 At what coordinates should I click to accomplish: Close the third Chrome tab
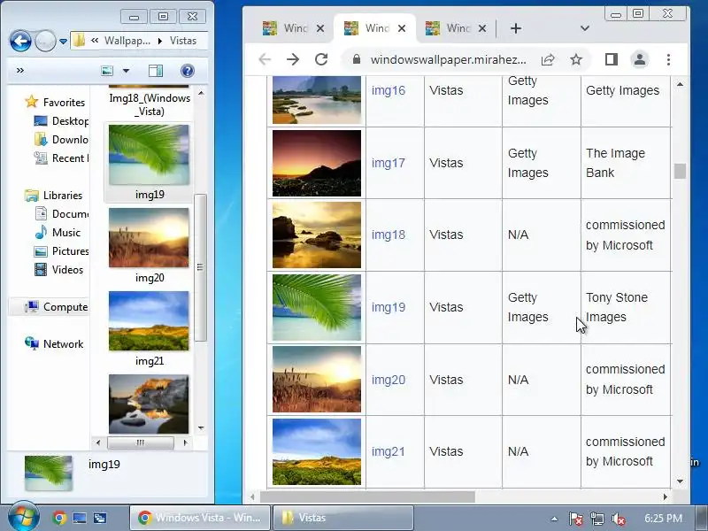[x=482, y=28]
